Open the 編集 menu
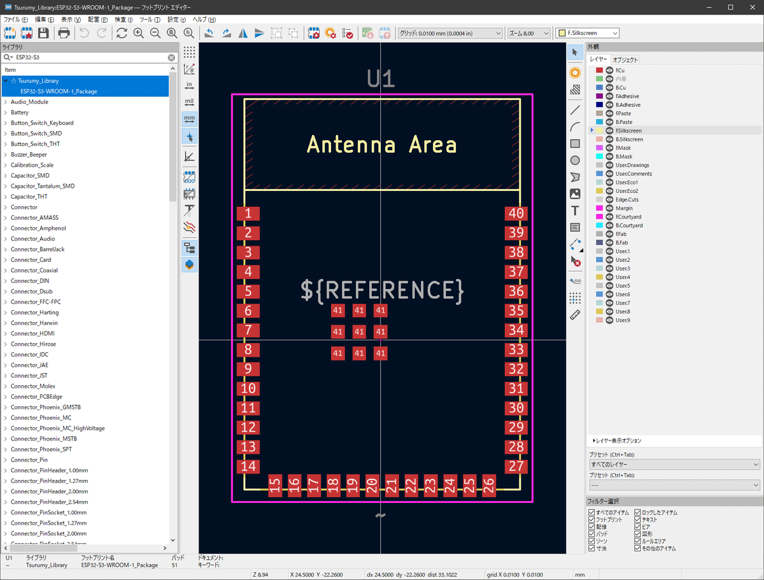This screenshot has width=764, height=580. point(45,20)
